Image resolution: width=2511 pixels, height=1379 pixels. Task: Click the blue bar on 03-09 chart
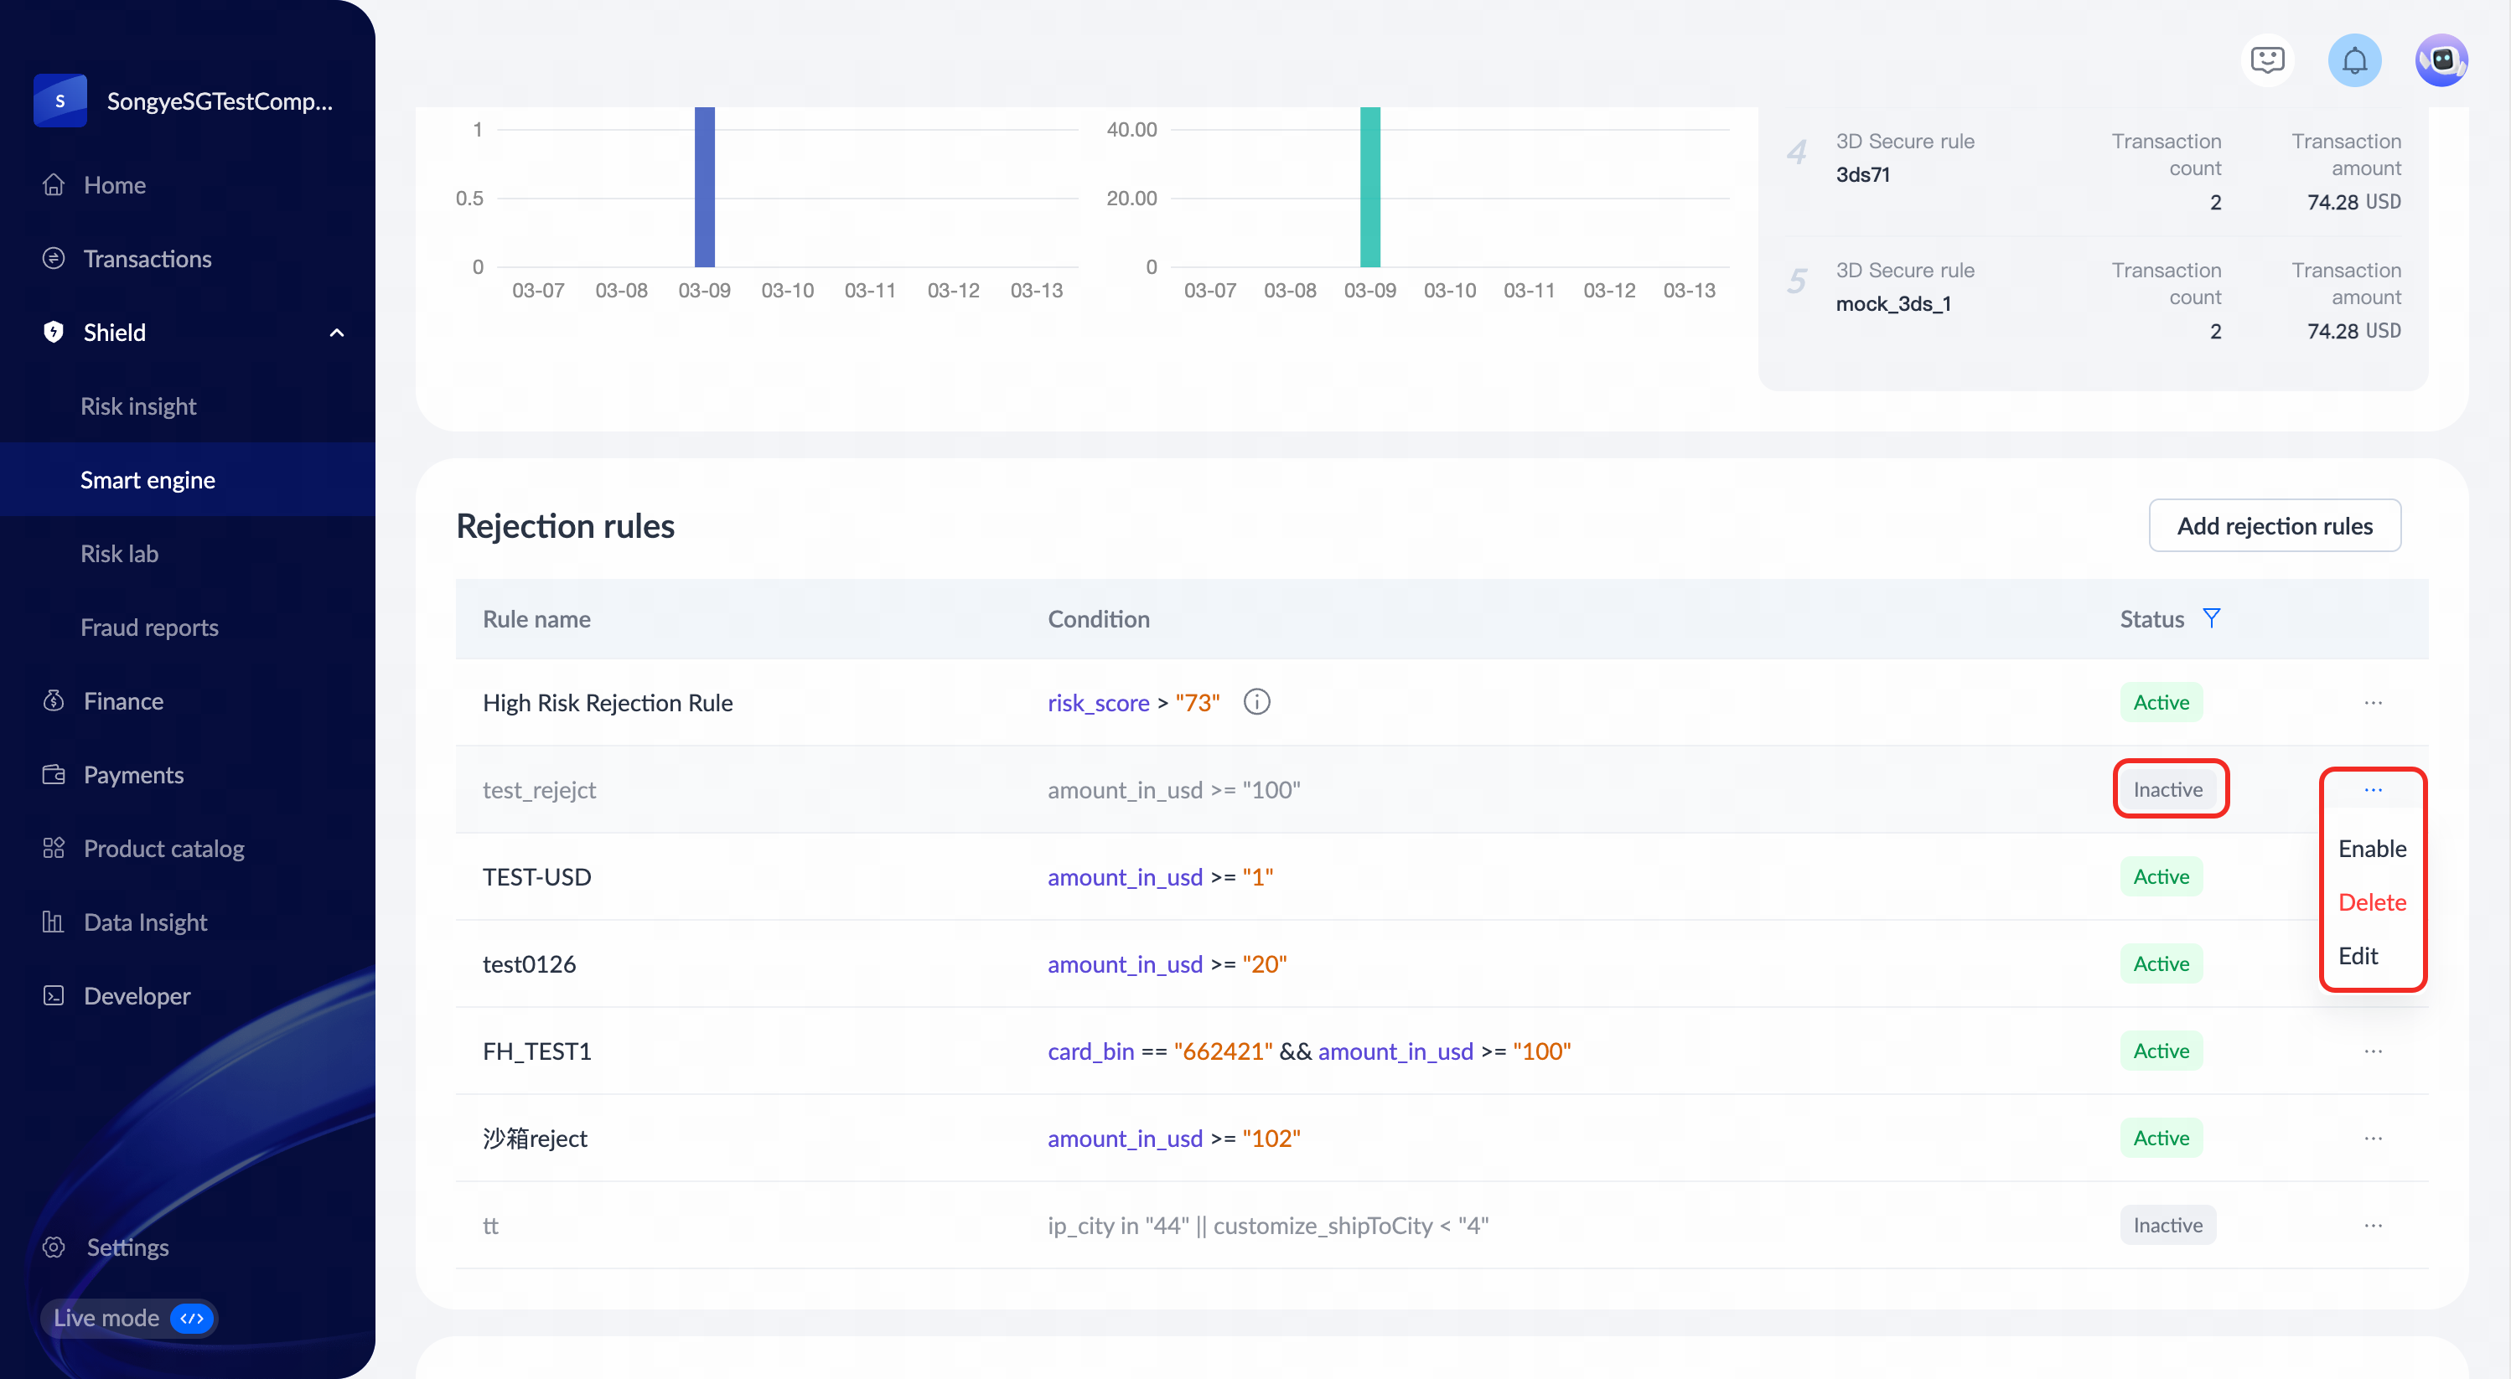pyautogui.click(x=704, y=187)
